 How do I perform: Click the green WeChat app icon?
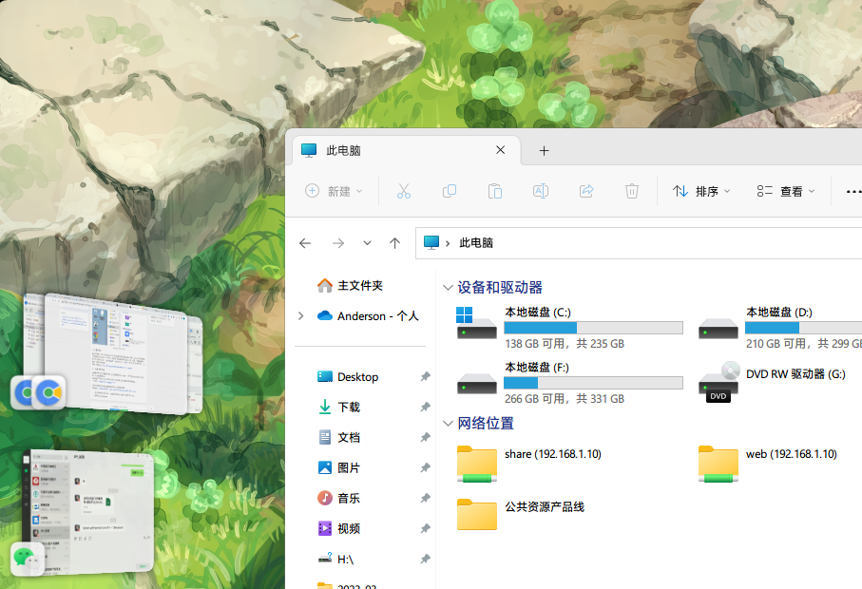pos(28,559)
